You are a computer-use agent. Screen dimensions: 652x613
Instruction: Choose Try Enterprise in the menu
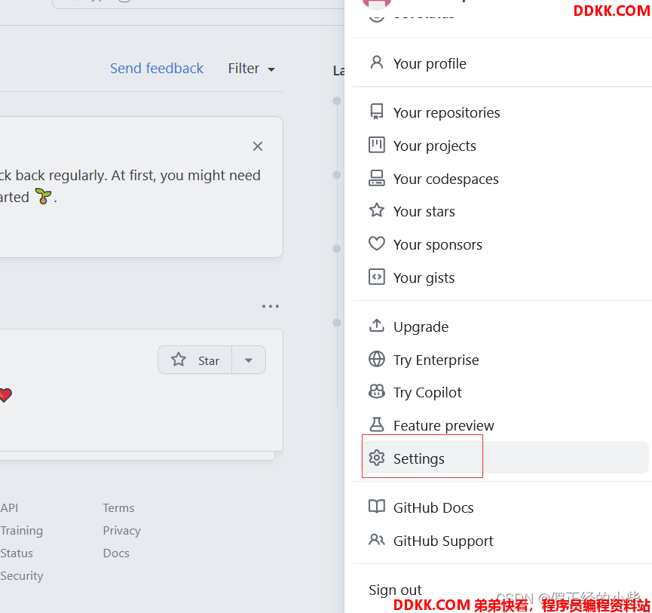click(436, 360)
